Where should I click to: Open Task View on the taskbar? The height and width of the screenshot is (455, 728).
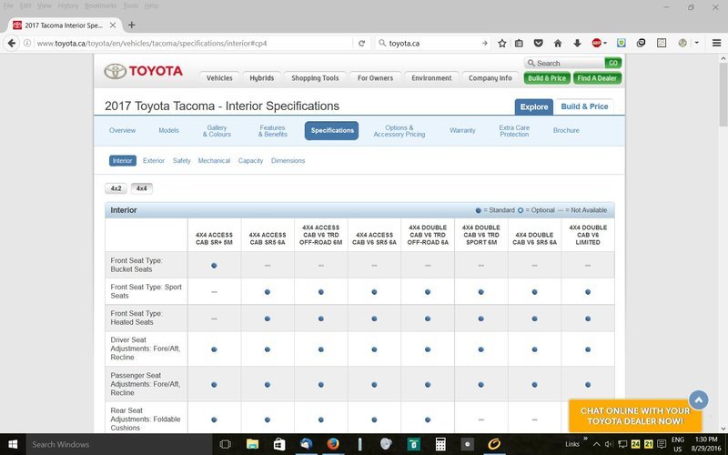tap(225, 444)
